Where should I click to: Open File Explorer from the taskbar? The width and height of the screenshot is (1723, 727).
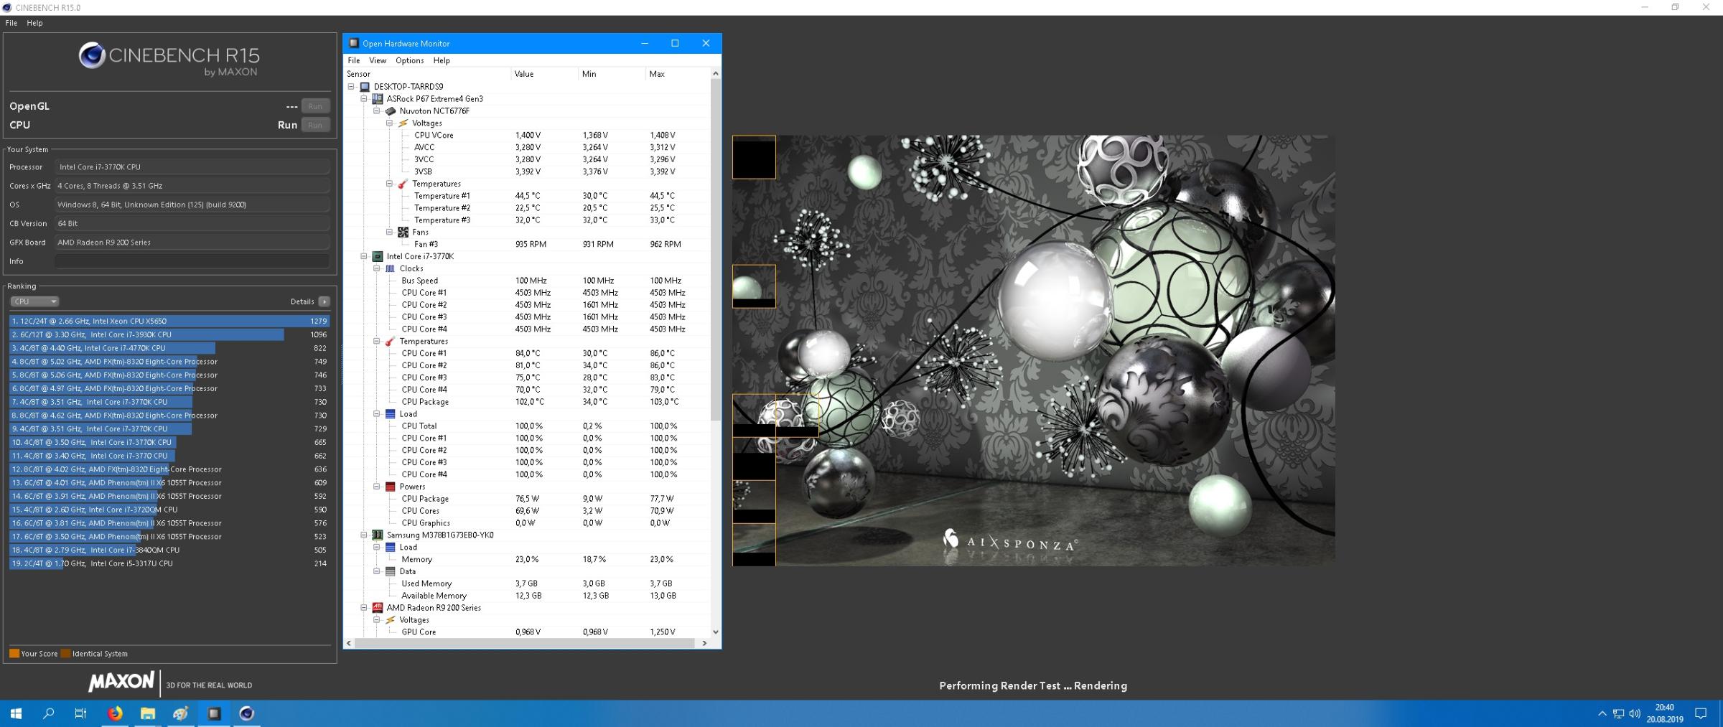(148, 713)
